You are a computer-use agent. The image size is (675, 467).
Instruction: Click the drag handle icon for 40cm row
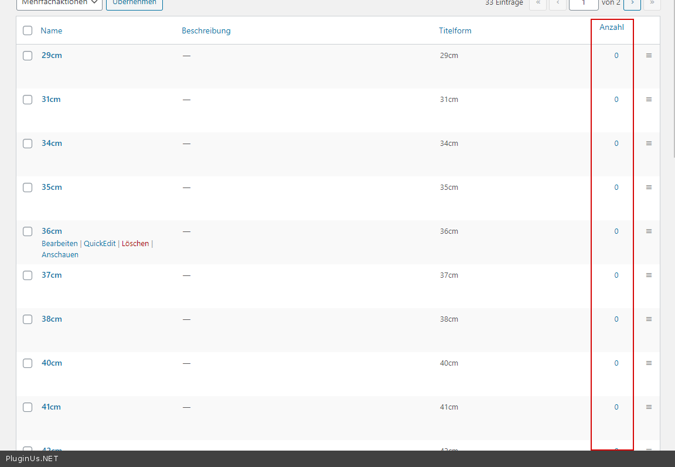pos(649,363)
